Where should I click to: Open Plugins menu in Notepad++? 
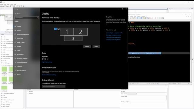(x=139, y=16)
